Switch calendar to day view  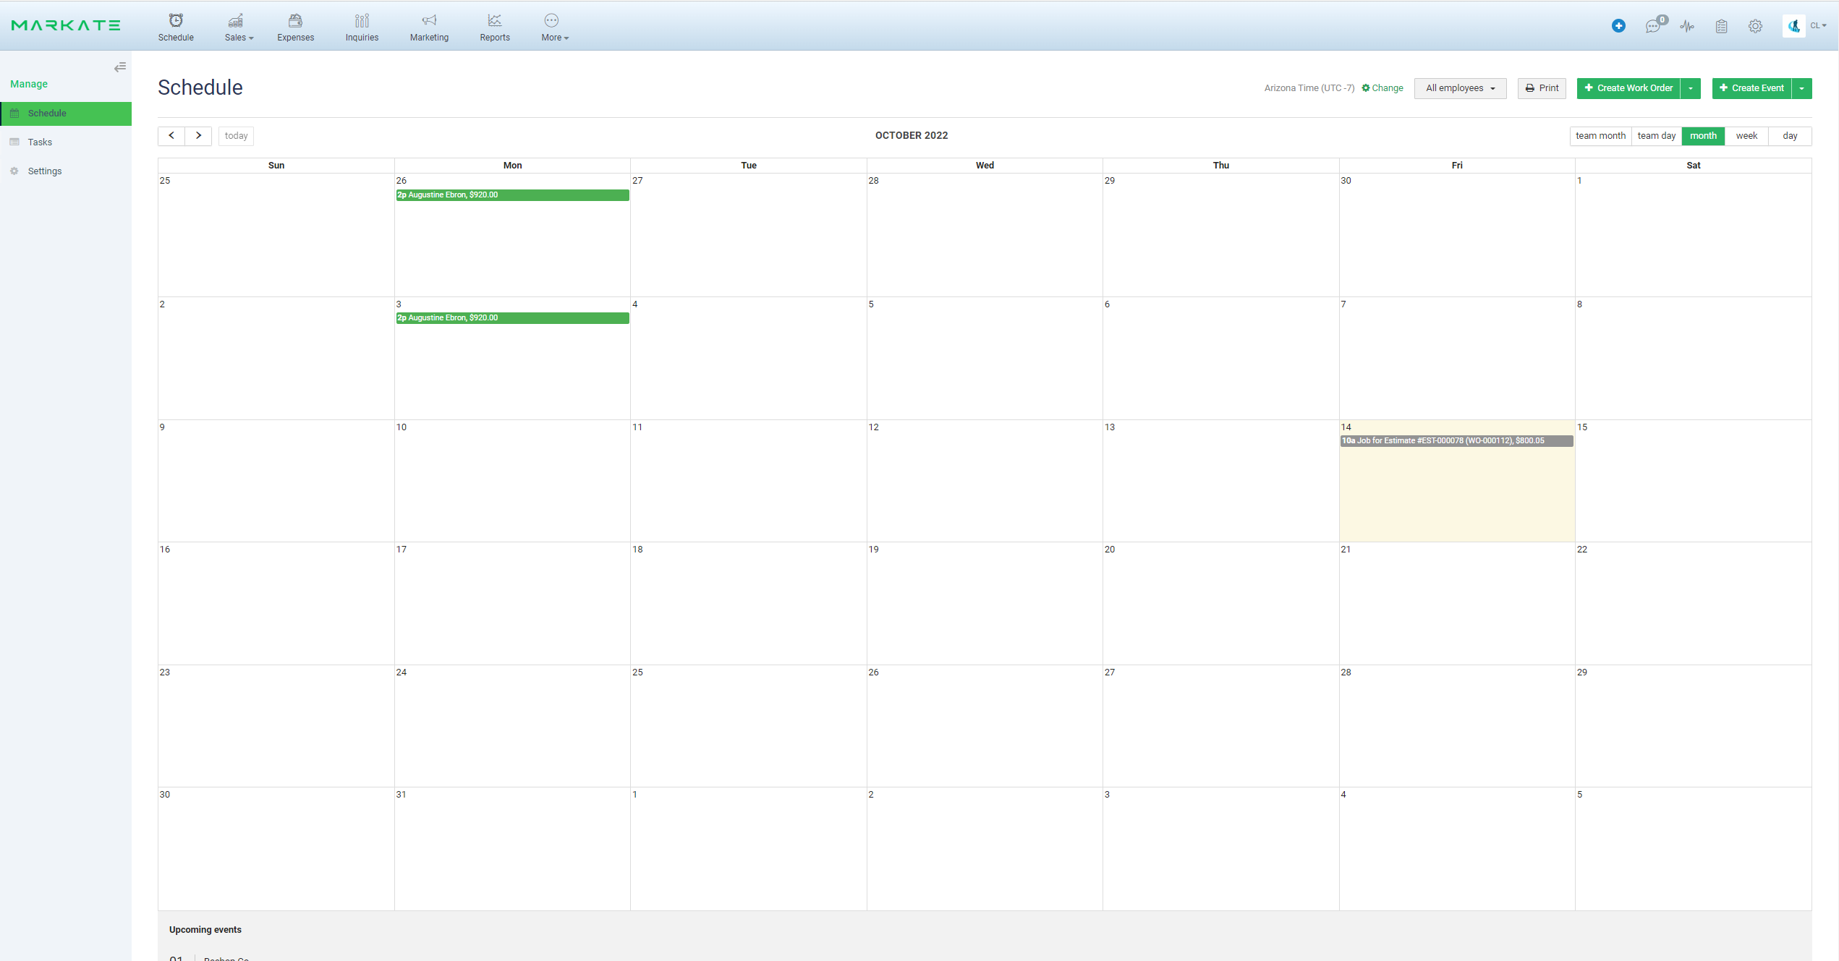point(1790,136)
